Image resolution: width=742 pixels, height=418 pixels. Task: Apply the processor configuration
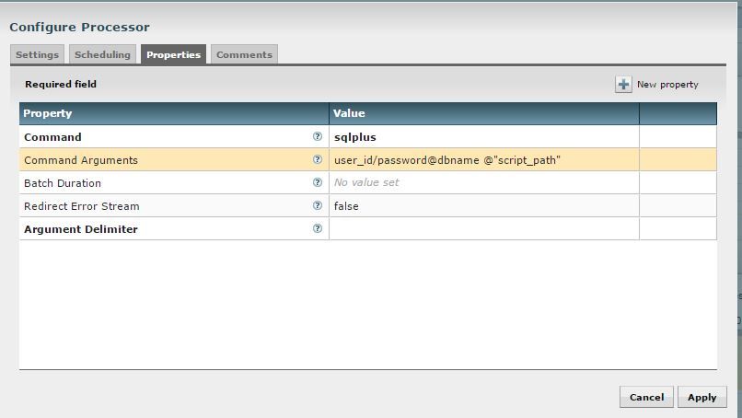click(x=701, y=397)
